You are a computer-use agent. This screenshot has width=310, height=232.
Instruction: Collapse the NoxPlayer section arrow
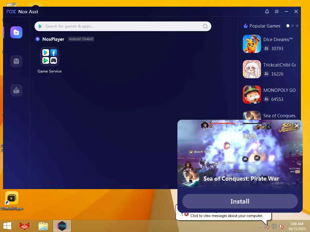coord(37,39)
